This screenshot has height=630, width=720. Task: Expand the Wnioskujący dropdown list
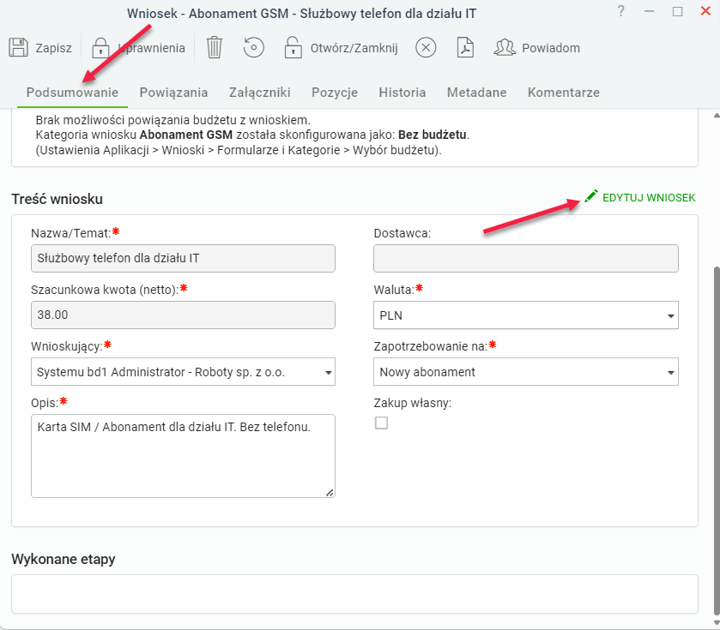coord(183,372)
